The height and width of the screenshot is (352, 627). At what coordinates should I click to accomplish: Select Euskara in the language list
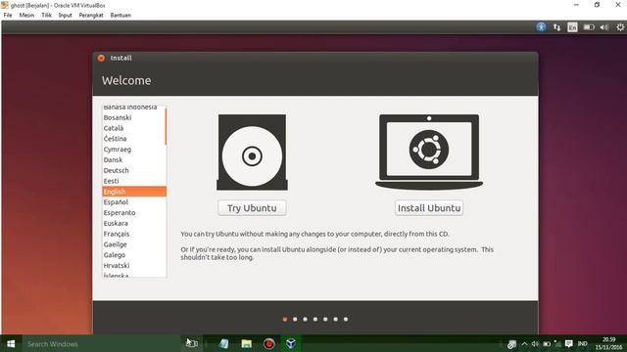(x=134, y=224)
